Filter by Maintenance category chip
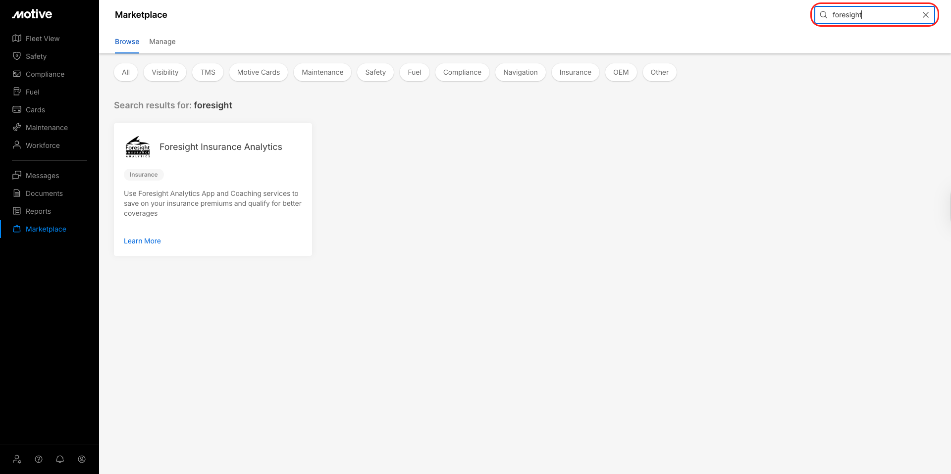951x474 pixels. [322, 72]
